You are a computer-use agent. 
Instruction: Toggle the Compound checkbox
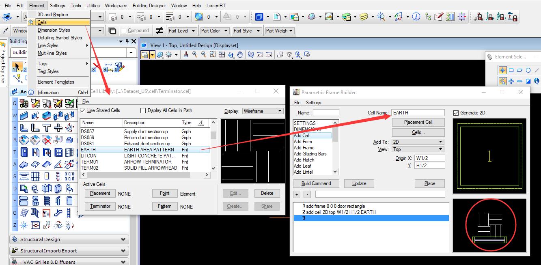pos(123,30)
